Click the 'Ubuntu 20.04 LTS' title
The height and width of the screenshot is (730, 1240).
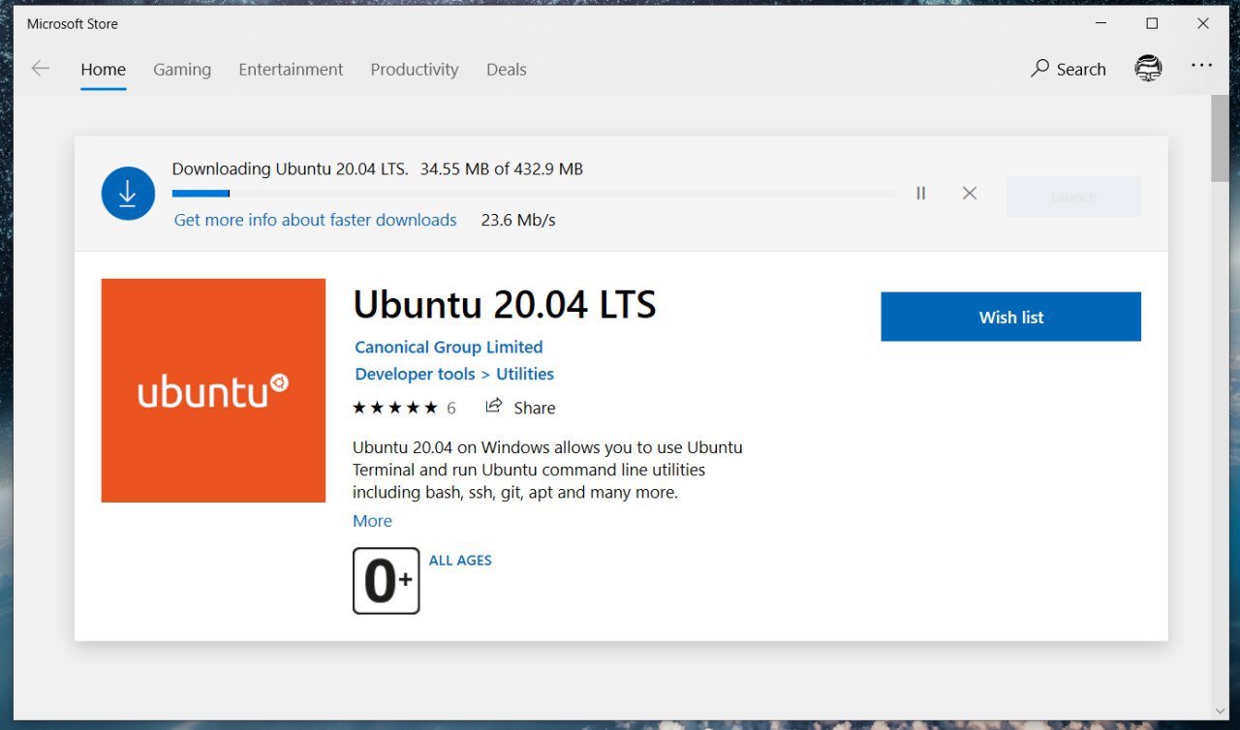point(505,305)
